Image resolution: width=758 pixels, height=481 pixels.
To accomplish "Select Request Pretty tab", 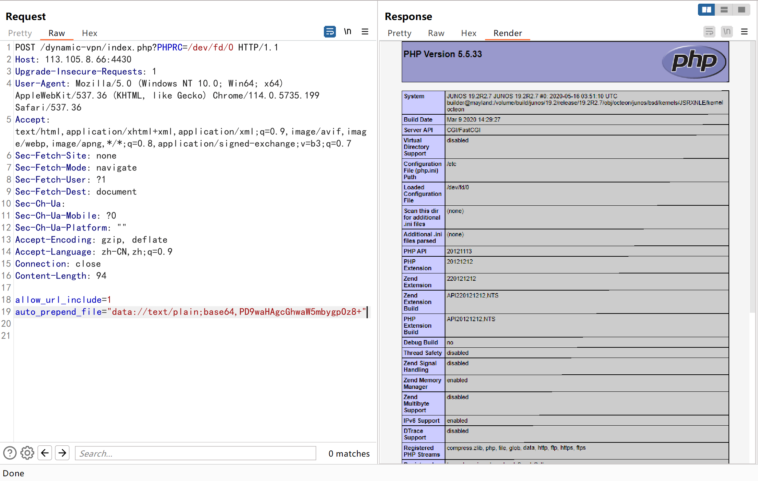I will [x=20, y=33].
